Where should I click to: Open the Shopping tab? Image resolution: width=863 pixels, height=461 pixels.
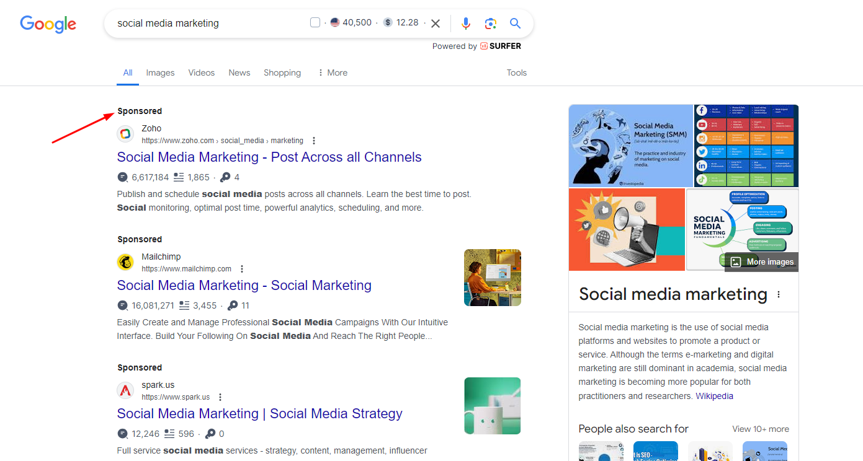(x=282, y=72)
